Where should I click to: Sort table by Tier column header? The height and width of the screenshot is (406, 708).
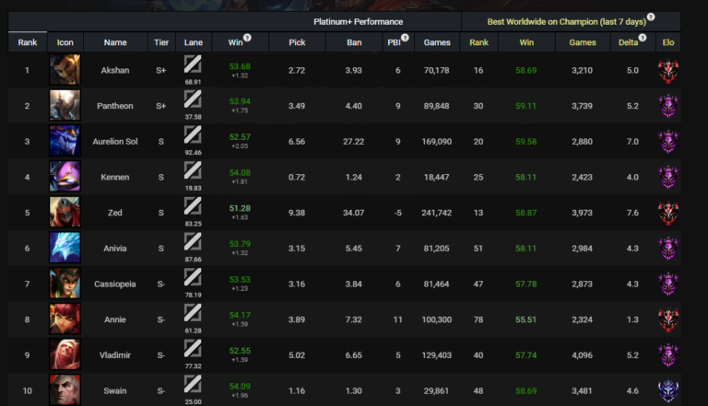tap(161, 42)
